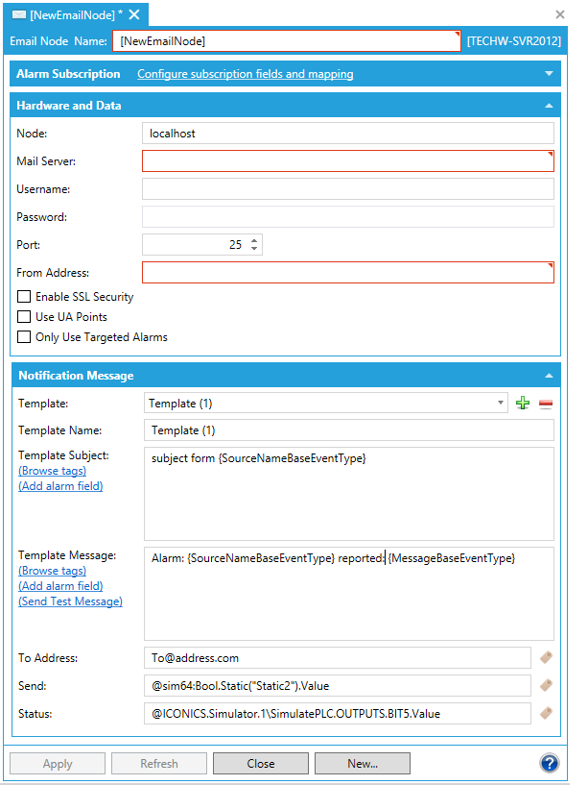Viewport: 588px width, 785px height.
Task: Click the Send Test Message link
Action: [x=70, y=601]
